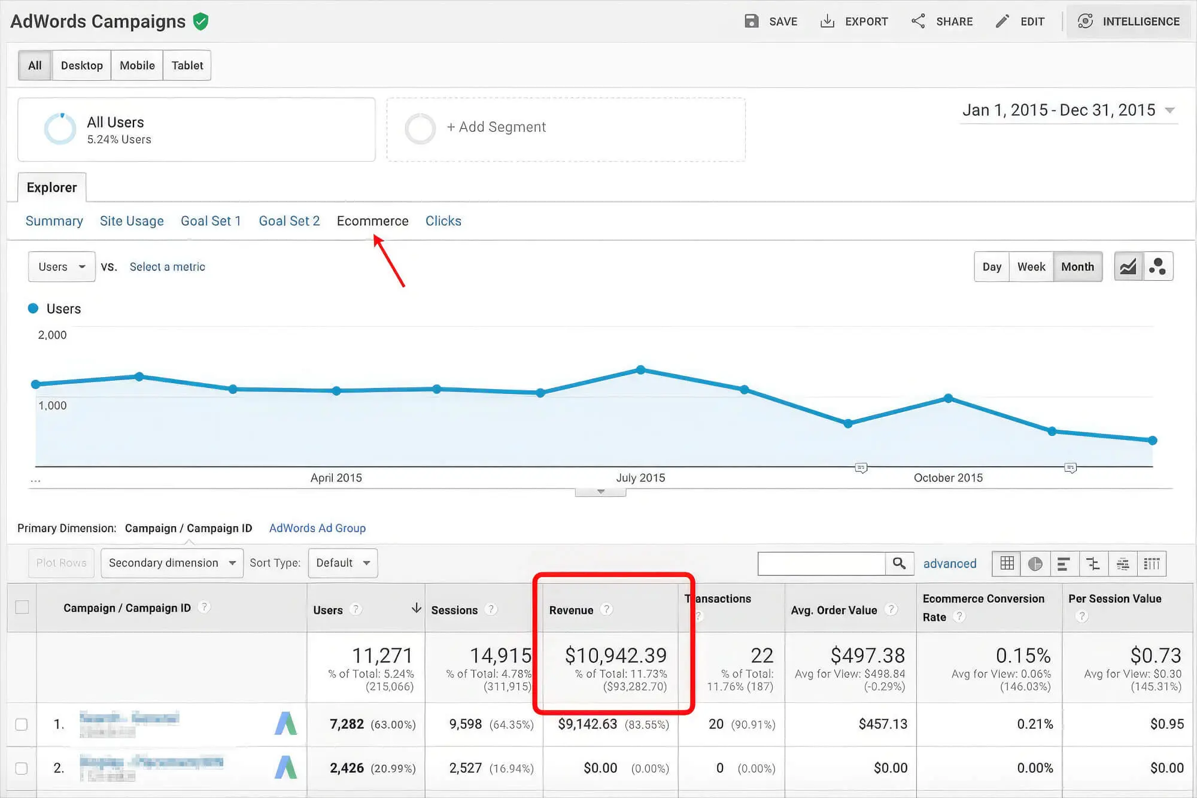Switch to the Ecommerce tab
The image size is (1197, 798).
pyautogui.click(x=372, y=221)
